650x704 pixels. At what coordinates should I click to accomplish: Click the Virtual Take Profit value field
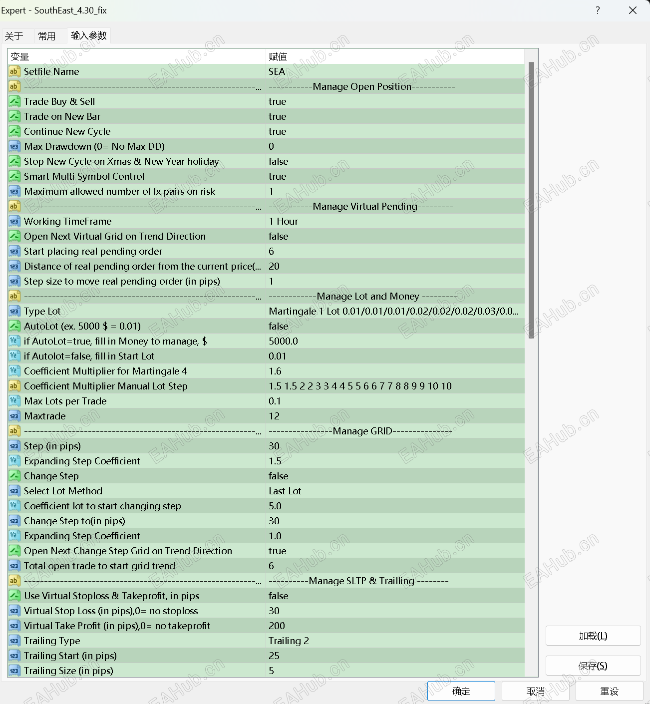click(349, 625)
